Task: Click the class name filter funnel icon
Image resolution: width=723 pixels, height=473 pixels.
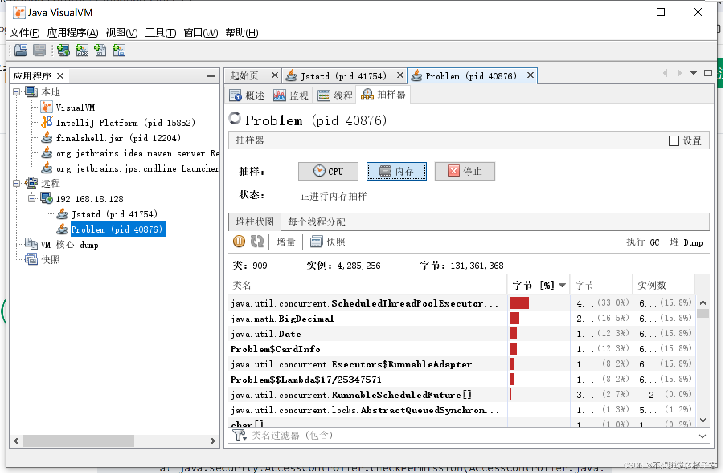Action: pos(239,435)
